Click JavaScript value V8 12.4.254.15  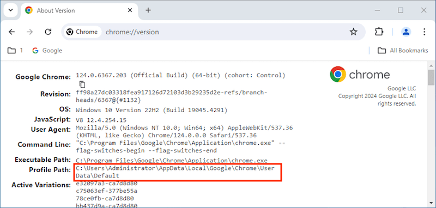point(101,120)
